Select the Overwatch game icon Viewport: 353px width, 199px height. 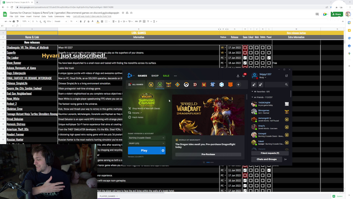point(186,85)
